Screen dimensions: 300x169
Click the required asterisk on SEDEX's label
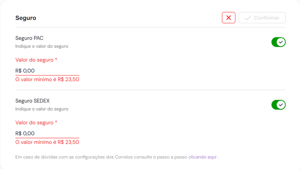[56, 122]
